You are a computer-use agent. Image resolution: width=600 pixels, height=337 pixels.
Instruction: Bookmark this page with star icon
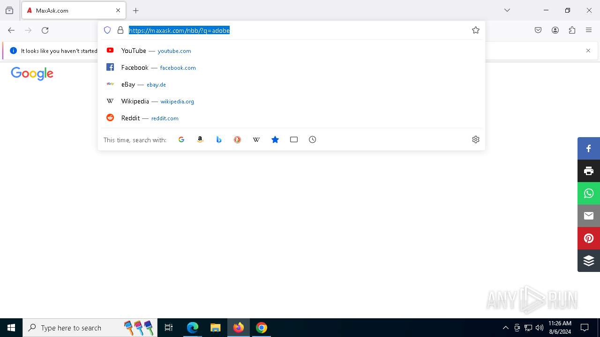tap(476, 30)
